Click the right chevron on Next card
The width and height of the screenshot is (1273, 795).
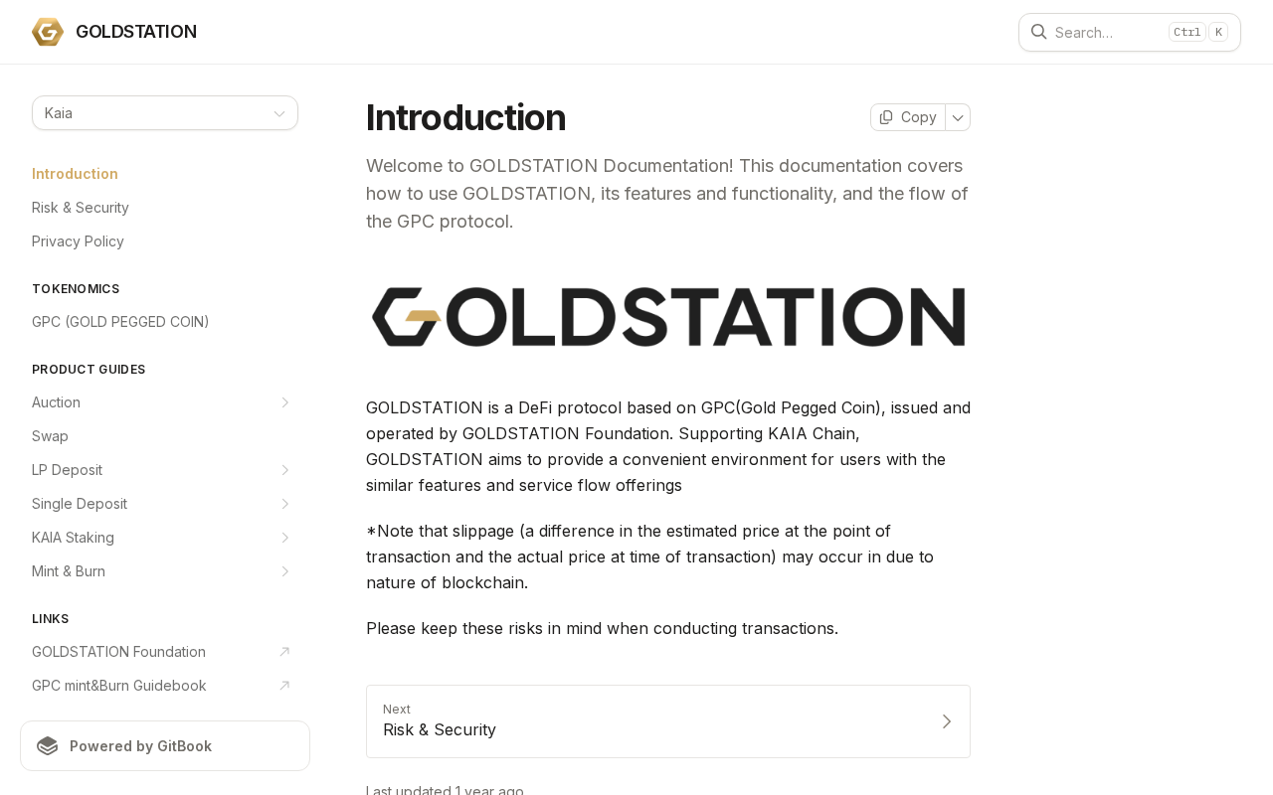point(947,721)
